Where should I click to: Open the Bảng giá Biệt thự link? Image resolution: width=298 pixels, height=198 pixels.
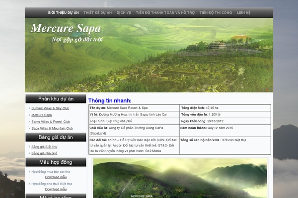click(44, 147)
